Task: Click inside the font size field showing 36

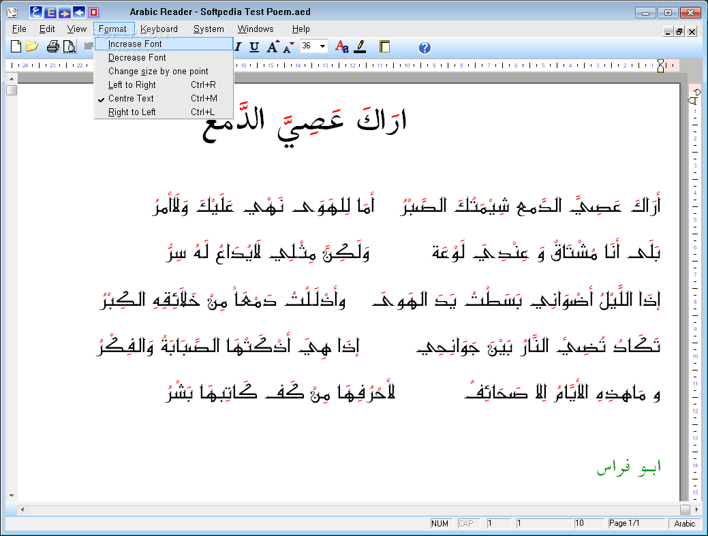Action: click(309, 46)
